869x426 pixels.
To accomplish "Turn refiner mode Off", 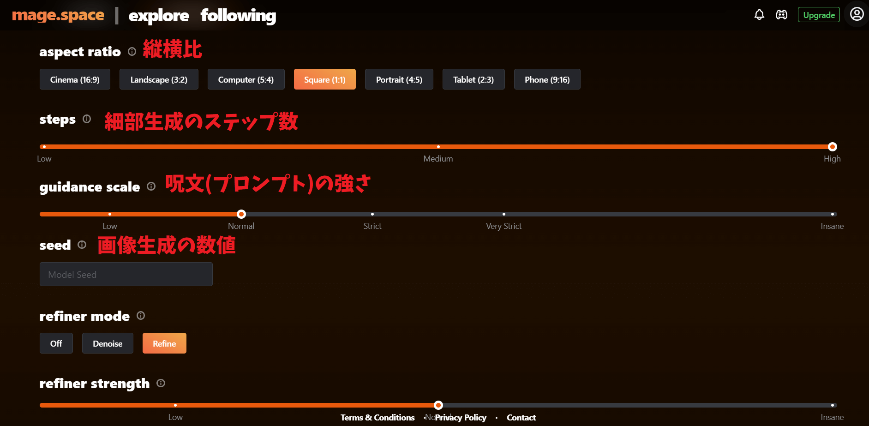I will (x=56, y=343).
